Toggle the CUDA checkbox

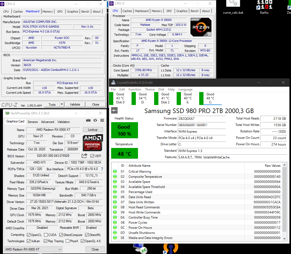pyautogui.click(x=46, y=235)
